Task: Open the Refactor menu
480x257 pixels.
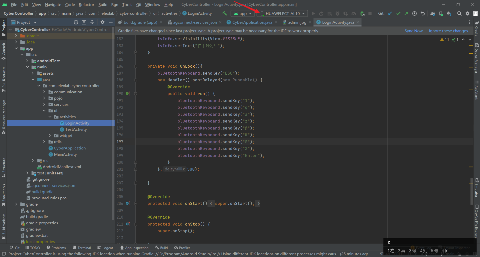Action: pos(86,4)
